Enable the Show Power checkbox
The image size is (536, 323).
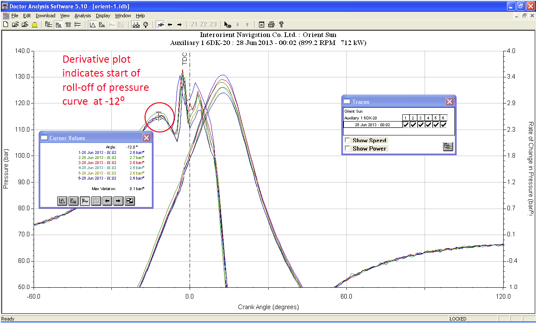click(x=347, y=148)
